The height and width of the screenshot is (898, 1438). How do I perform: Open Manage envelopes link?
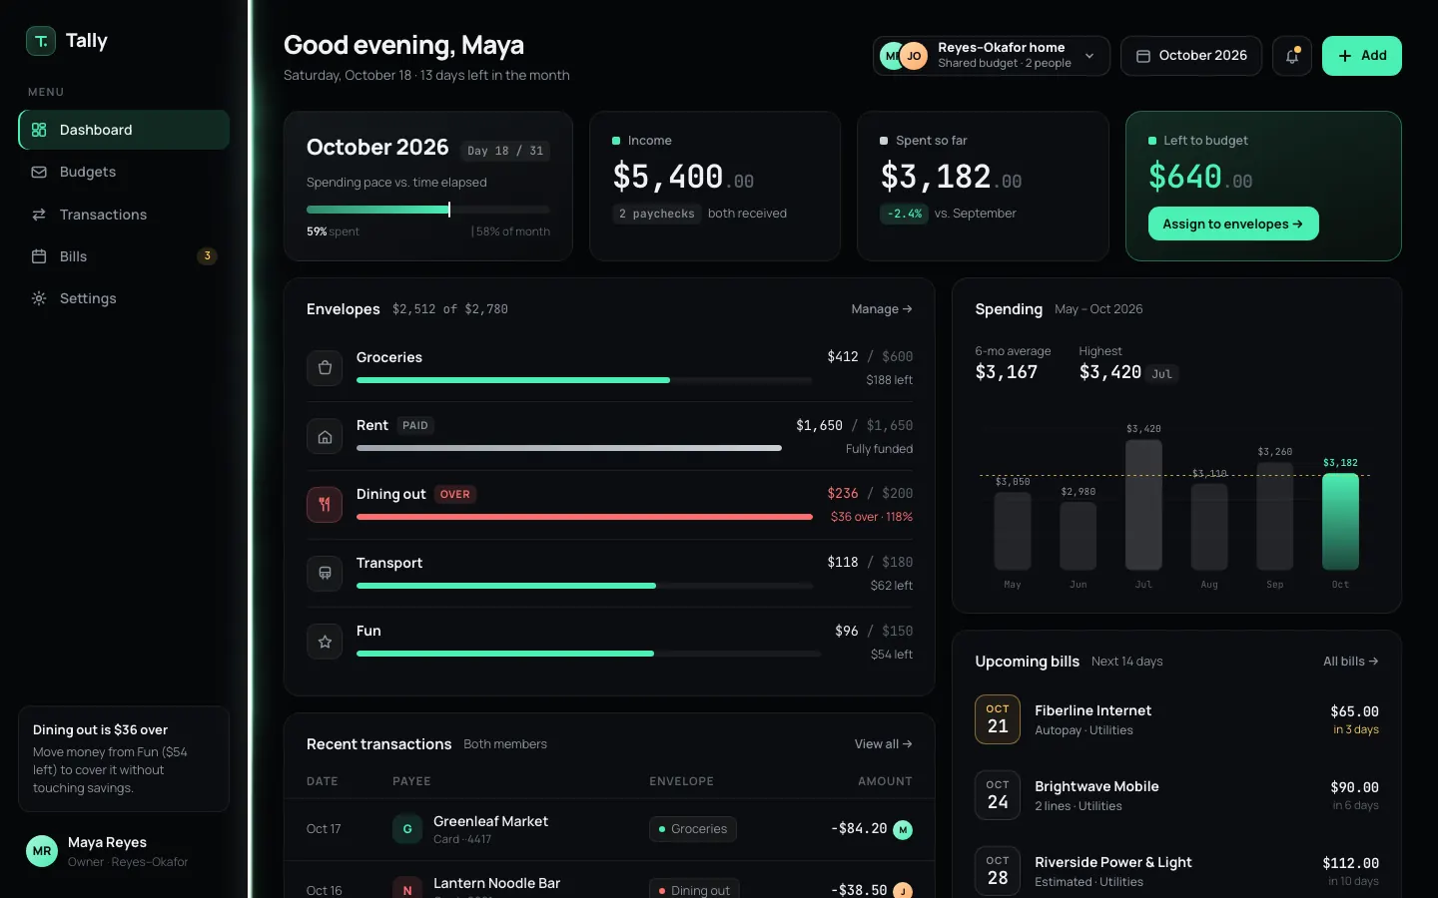[882, 309]
